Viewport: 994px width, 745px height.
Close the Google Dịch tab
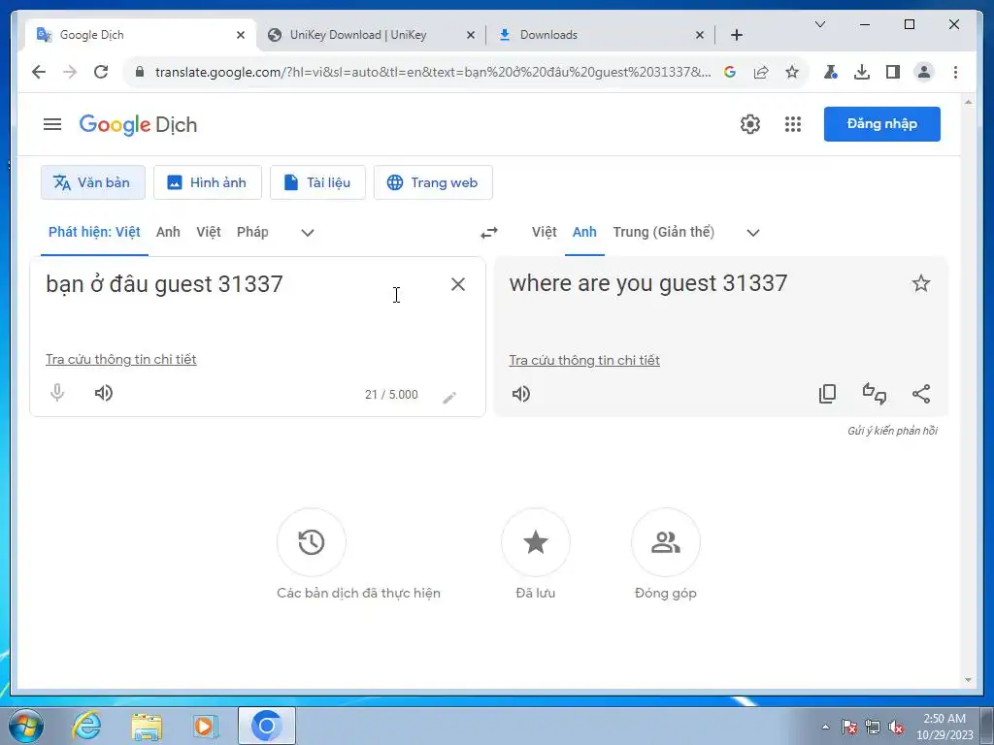click(241, 35)
